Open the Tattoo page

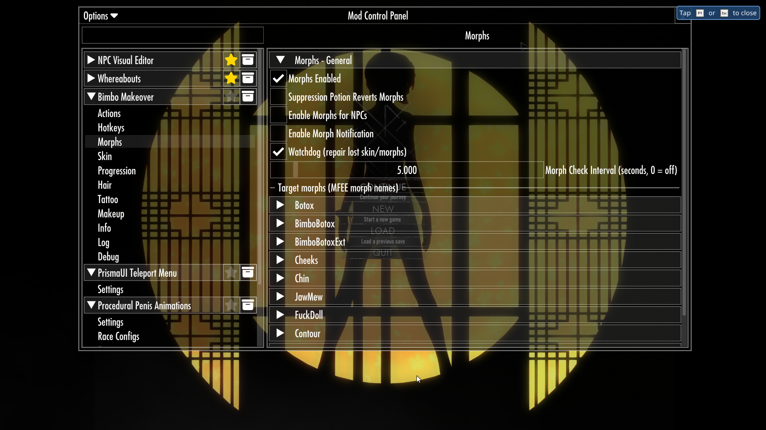(108, 199)
